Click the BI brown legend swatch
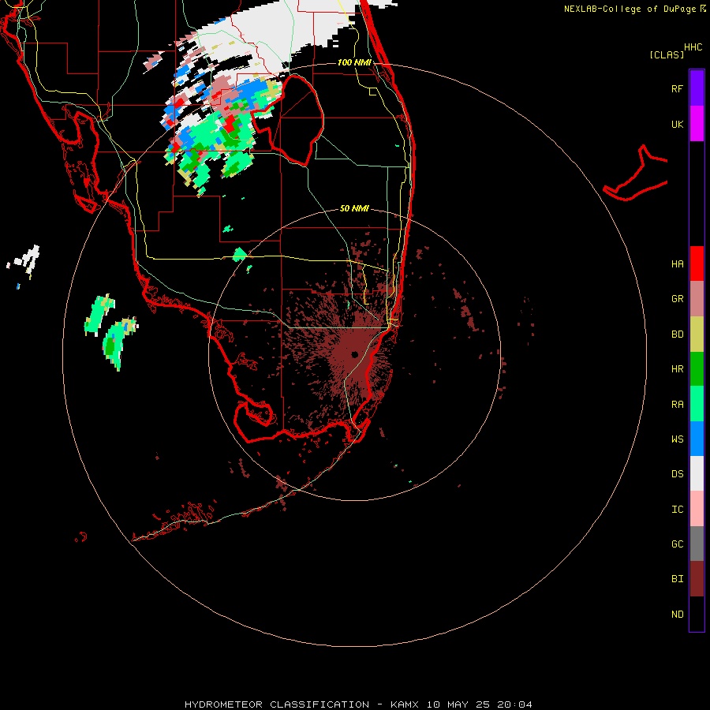This screenshot has width=710, height=710. click(697, 579)
